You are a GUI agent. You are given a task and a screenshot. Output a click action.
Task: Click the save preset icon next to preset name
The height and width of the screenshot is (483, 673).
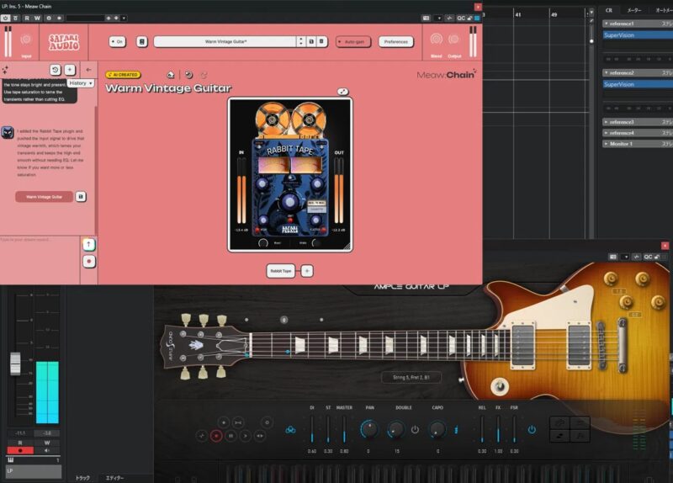311,41
